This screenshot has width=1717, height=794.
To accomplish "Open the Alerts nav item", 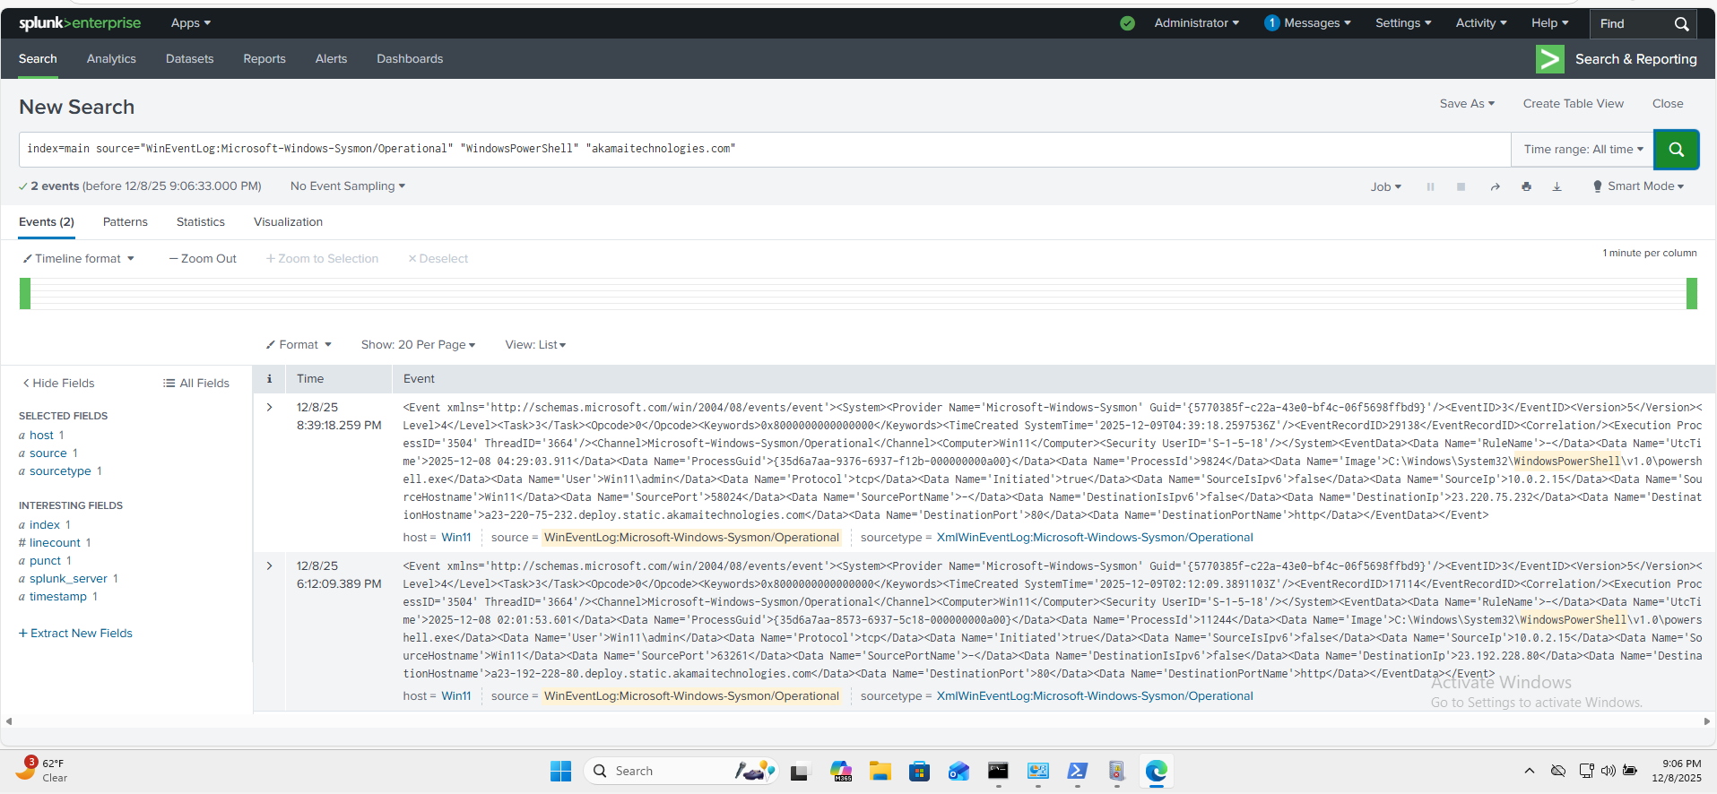I will pyautogui.click(x=331, y=59).
